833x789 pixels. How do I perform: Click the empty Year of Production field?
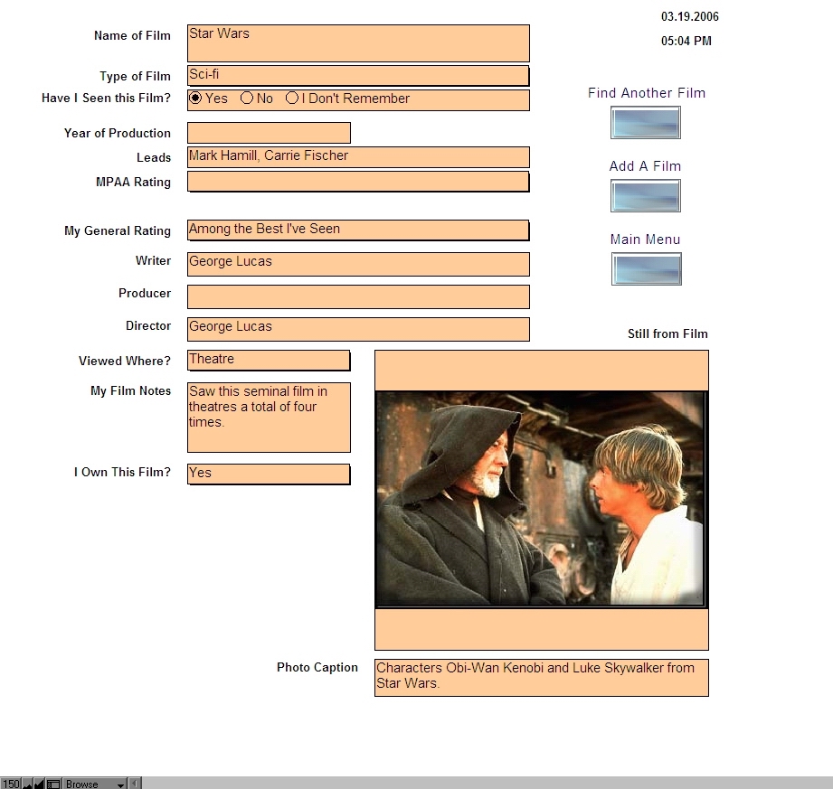(x=269, y=133)
